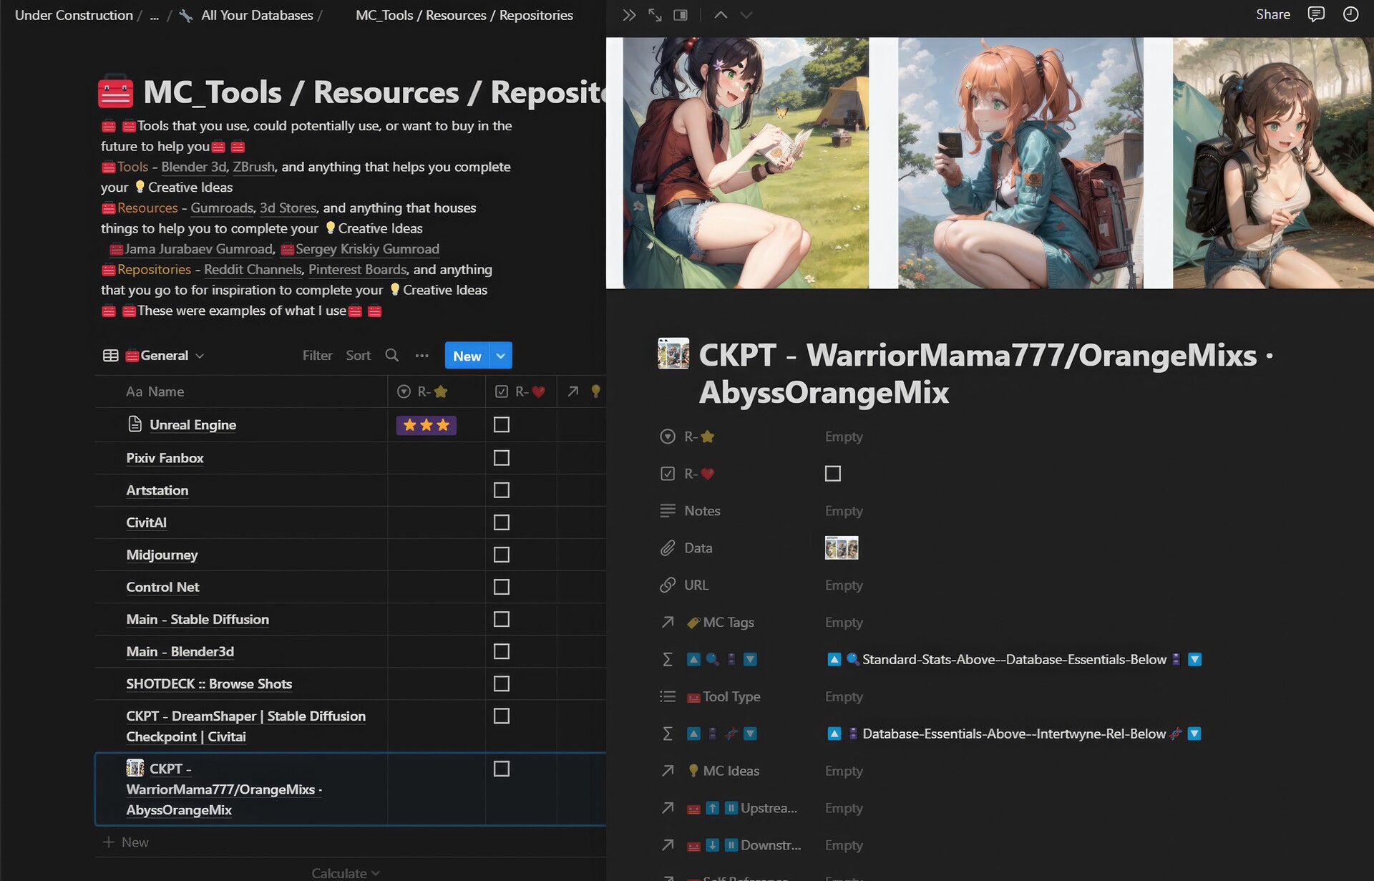Go to All Your Databases breadcrumb

[257, 15]
